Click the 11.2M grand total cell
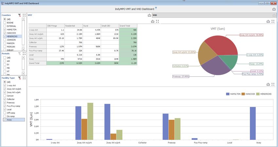The width and height of the screenshot is (278, 147). pos(128,63)
